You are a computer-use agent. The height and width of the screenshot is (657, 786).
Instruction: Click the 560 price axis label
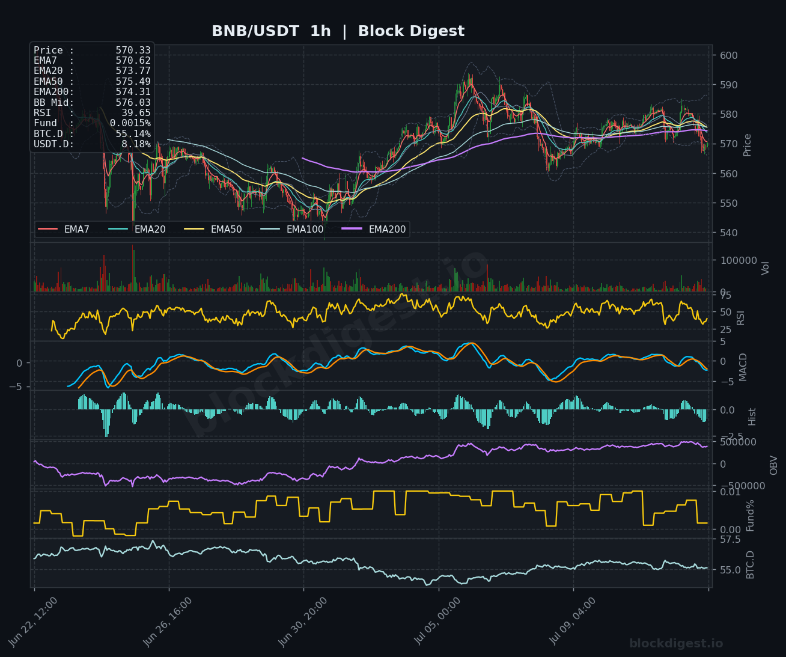[728, 174]
